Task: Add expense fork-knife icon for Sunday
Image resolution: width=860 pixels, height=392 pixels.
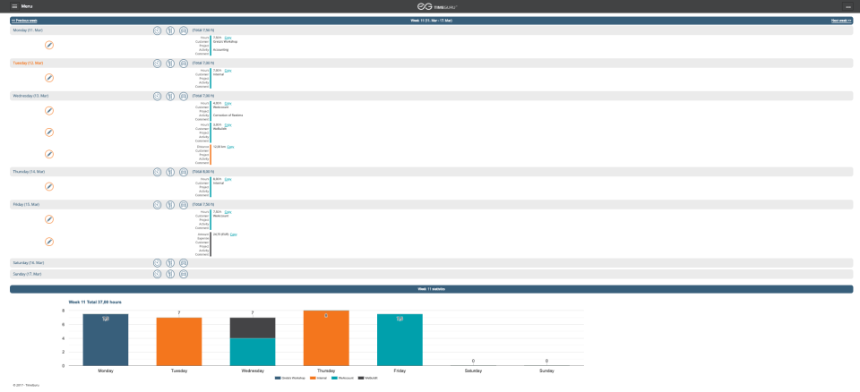Action: pos(170,274)
